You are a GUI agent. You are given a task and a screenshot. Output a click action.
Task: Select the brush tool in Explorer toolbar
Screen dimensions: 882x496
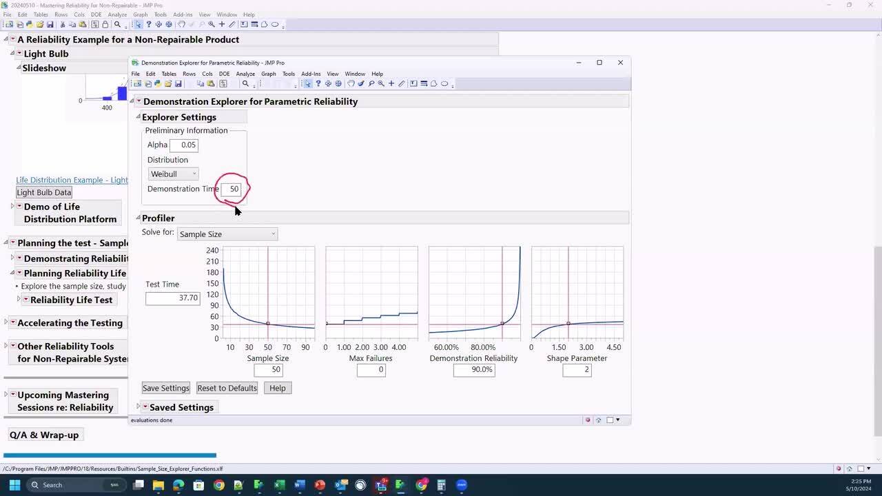coord(361,84)
